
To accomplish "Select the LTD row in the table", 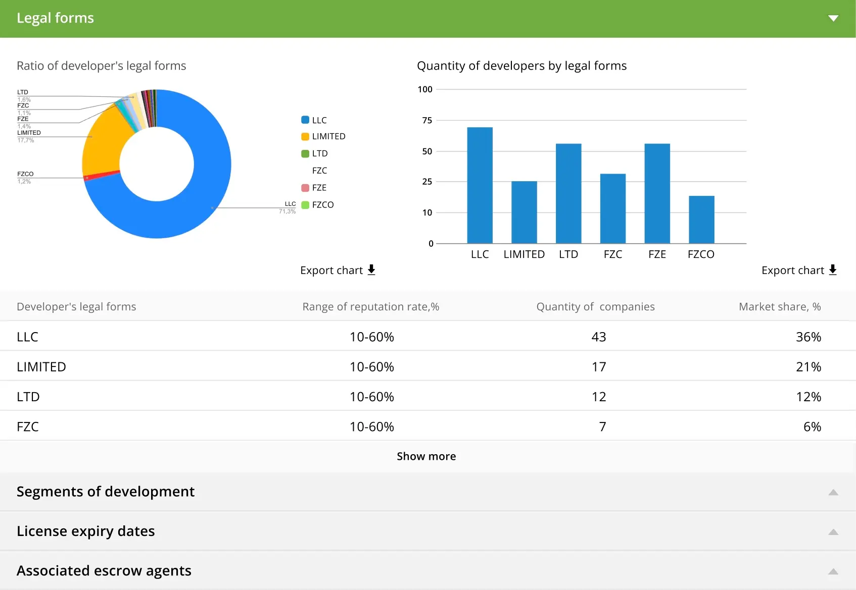I will click(x=428, y=396).
